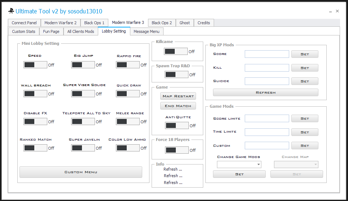Open the Change Game Mods dropdown
Viewport: 348px width, 201px height.
click(x=239, y=164)
